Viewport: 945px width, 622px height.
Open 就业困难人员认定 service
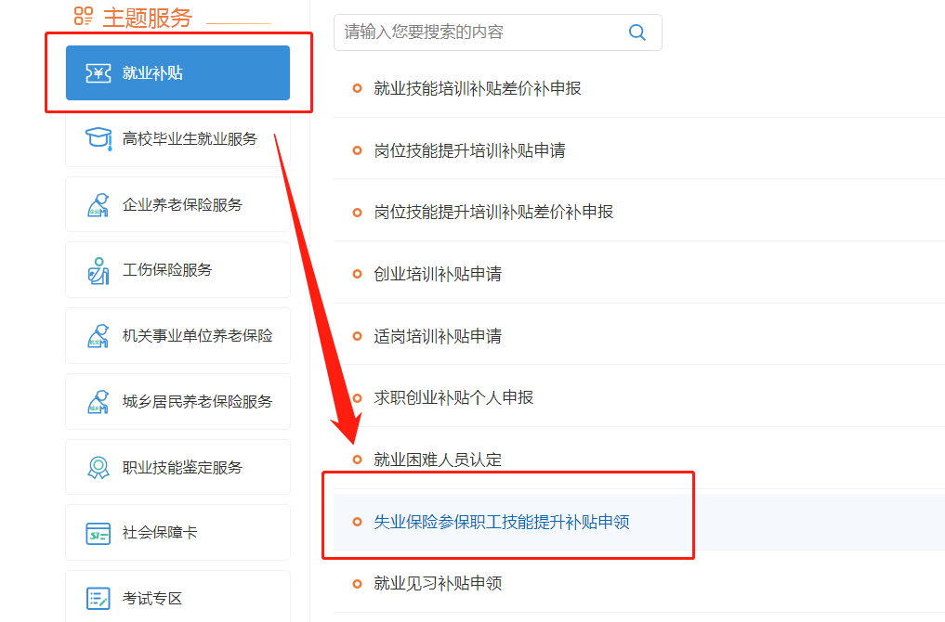438,460
